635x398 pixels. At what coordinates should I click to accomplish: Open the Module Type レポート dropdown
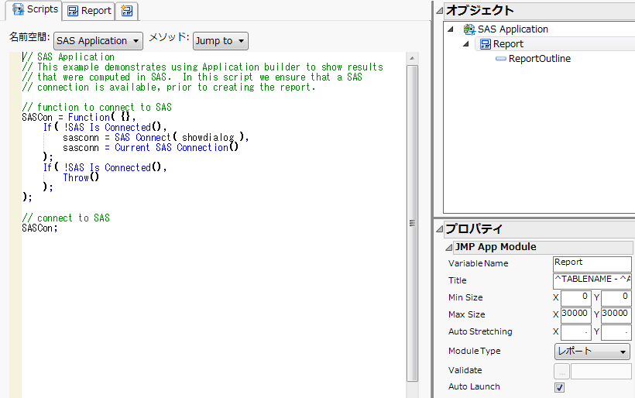[592, 352]
